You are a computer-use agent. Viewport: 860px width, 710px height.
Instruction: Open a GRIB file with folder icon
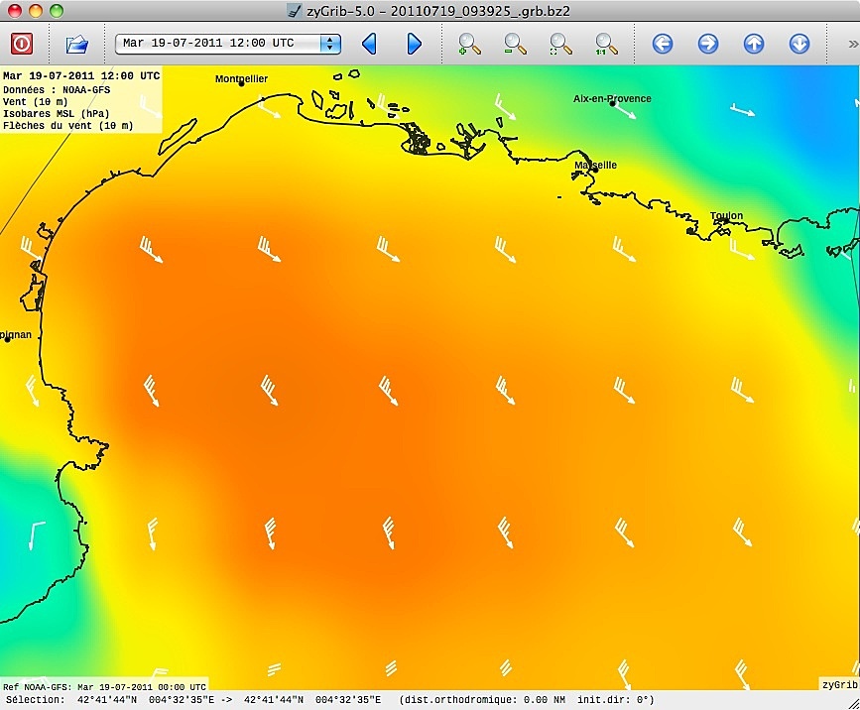click(x=76, y=44)
